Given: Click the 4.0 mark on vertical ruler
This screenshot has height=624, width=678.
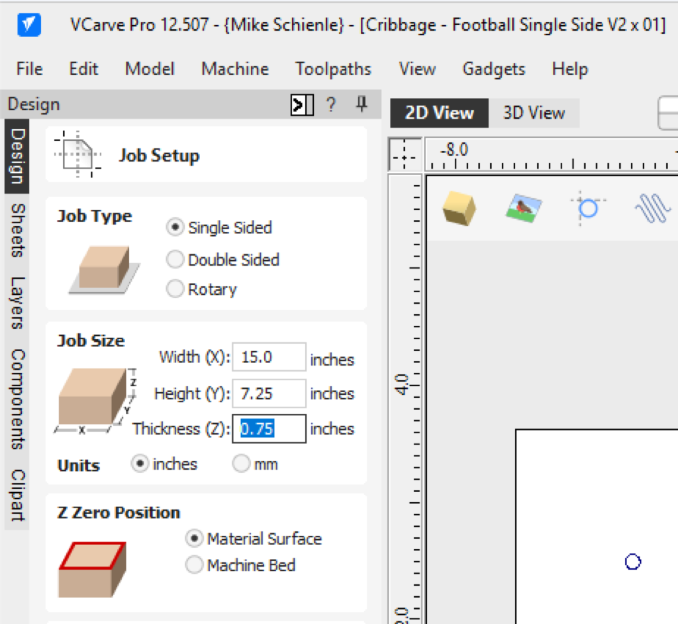Looking at the screenshot, I should pyautogui.click(x=401, y=384).
